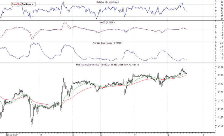Viewport: 224px width, 136px height.
Task: Click the September date axis label
Action: point(12,135)
